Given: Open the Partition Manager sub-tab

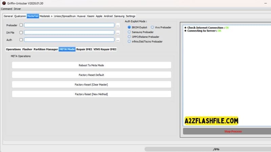Looking at the screenshot, I should click(x=46, y=49).
